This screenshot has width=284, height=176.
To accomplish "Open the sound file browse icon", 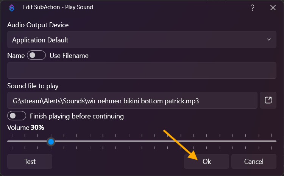I will (x=268, y=100).
